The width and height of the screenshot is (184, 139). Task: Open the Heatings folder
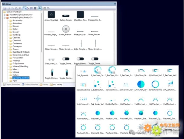16,61
